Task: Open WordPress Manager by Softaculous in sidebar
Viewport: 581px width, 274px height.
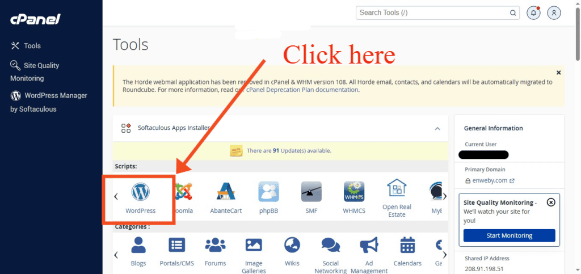Action: pyautogui.click(x=49, y=102)
